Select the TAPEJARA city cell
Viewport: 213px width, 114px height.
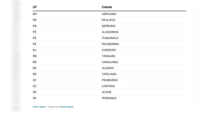(x=109, y=74)
